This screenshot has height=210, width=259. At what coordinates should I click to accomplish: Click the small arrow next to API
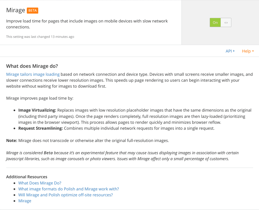pyautogui.click(x=234, y=51)
